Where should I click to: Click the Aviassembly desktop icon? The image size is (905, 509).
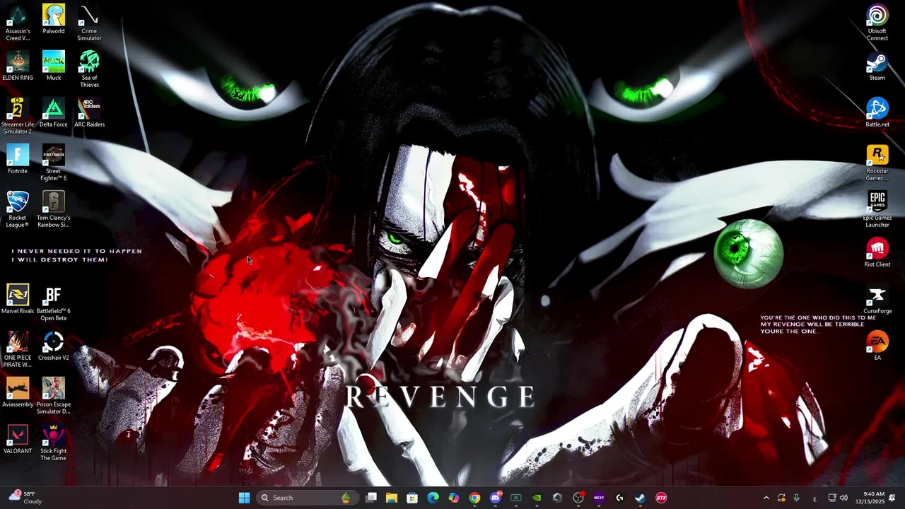click(18, 392)
